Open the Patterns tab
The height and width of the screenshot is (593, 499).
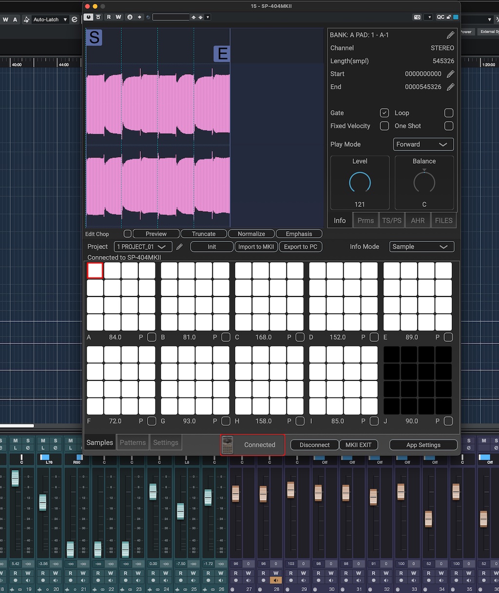click(x=133, y=442)
